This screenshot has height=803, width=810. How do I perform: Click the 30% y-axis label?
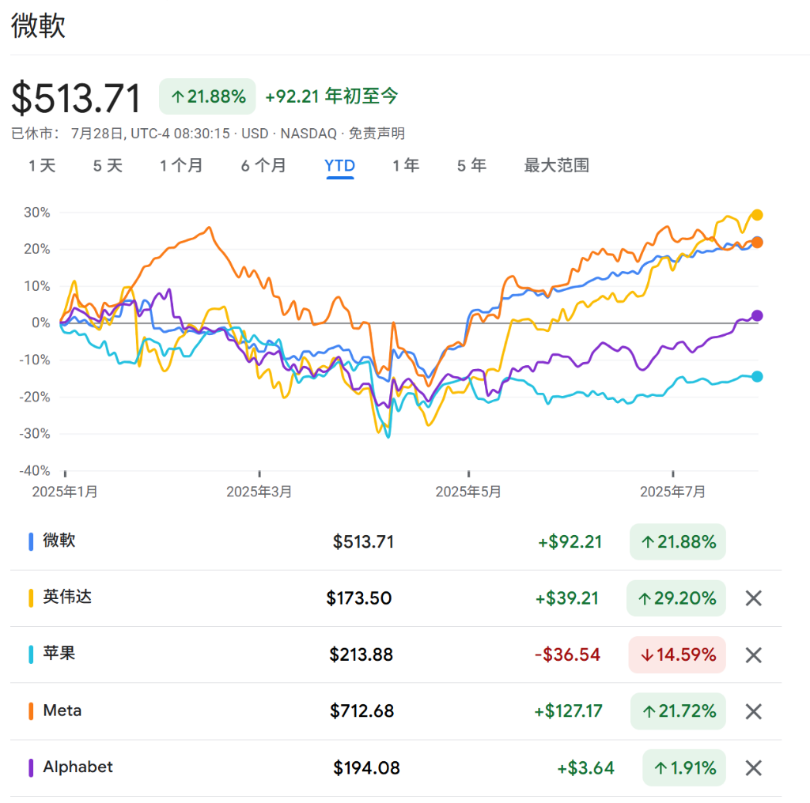(x=36, y=213)
